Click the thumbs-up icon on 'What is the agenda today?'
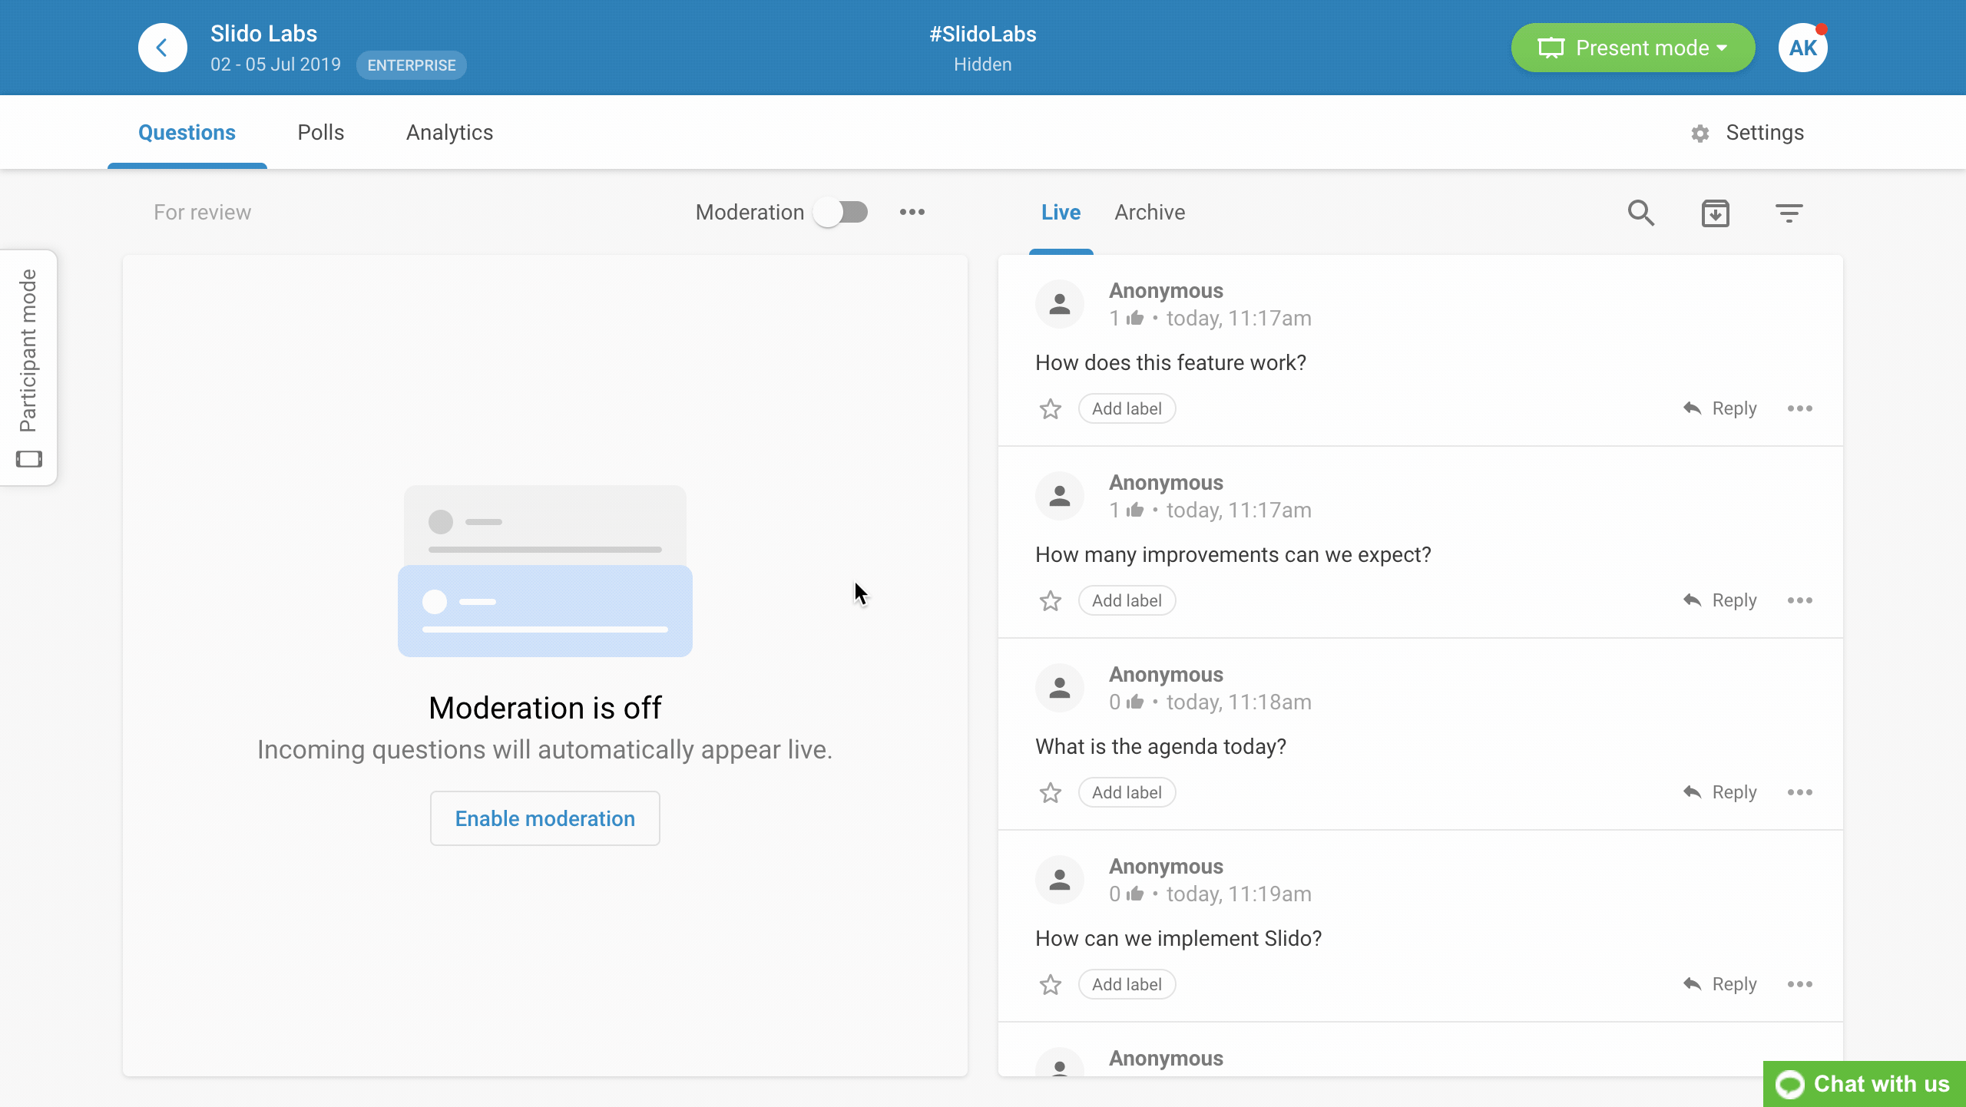 tap(1135, 702)
